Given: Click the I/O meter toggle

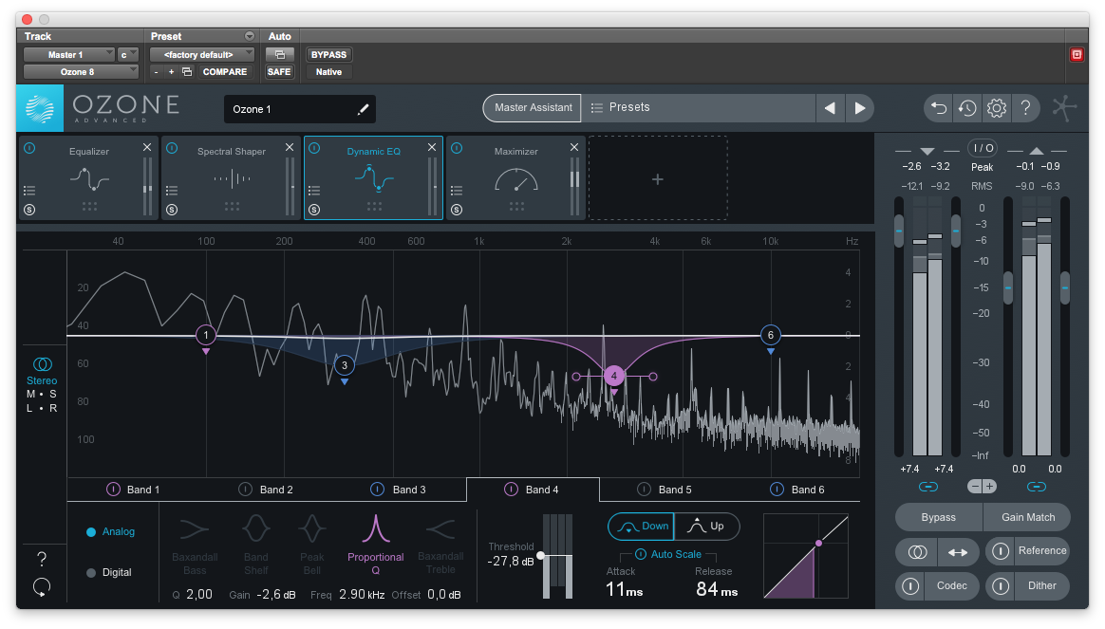Looking at the screenshot, I should (x=983, y=148).
